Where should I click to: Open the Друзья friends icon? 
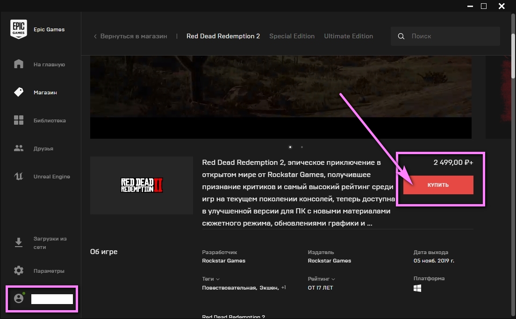pyautogui.click(x=19, y=149)
